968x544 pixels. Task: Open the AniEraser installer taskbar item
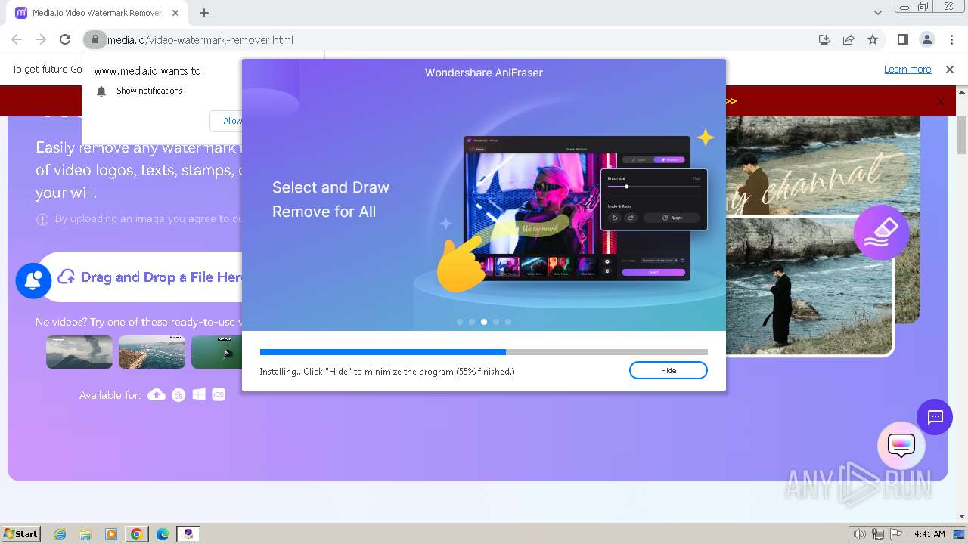tap(188, 534)
